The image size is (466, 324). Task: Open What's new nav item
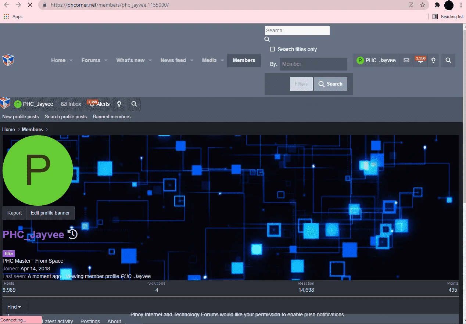[x=130, y=60]
